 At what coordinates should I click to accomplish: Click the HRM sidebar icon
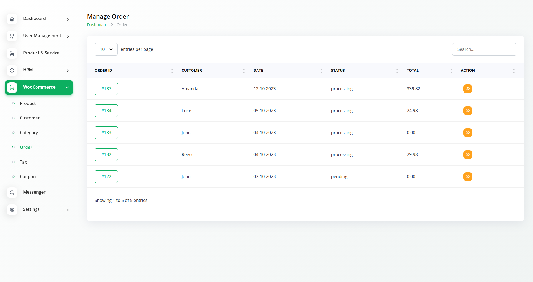pyautogui.click(x=12, y=70)
